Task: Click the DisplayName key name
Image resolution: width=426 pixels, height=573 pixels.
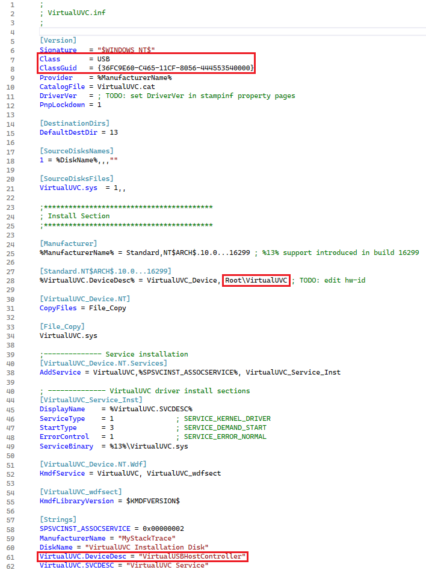Action: [x=62, y=409]
